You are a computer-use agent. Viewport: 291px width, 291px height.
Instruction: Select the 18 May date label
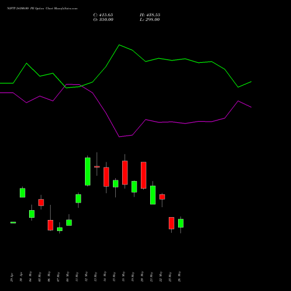(123, 276)
